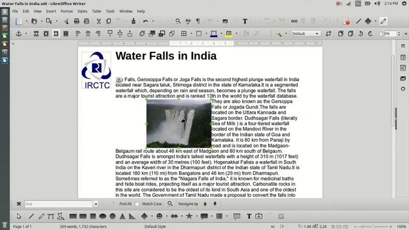The height and width of the screenshot is (230, 409).
Task: Click the sidebar settings menu icon
Action: 403,45
